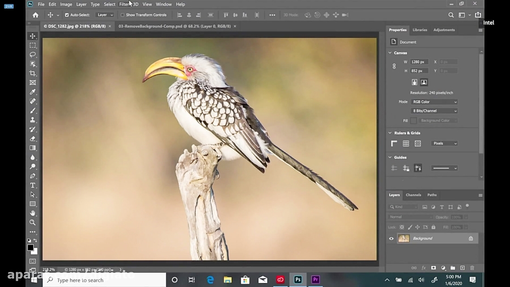Select the Horizontal Type tool

[x=33, y=185]
